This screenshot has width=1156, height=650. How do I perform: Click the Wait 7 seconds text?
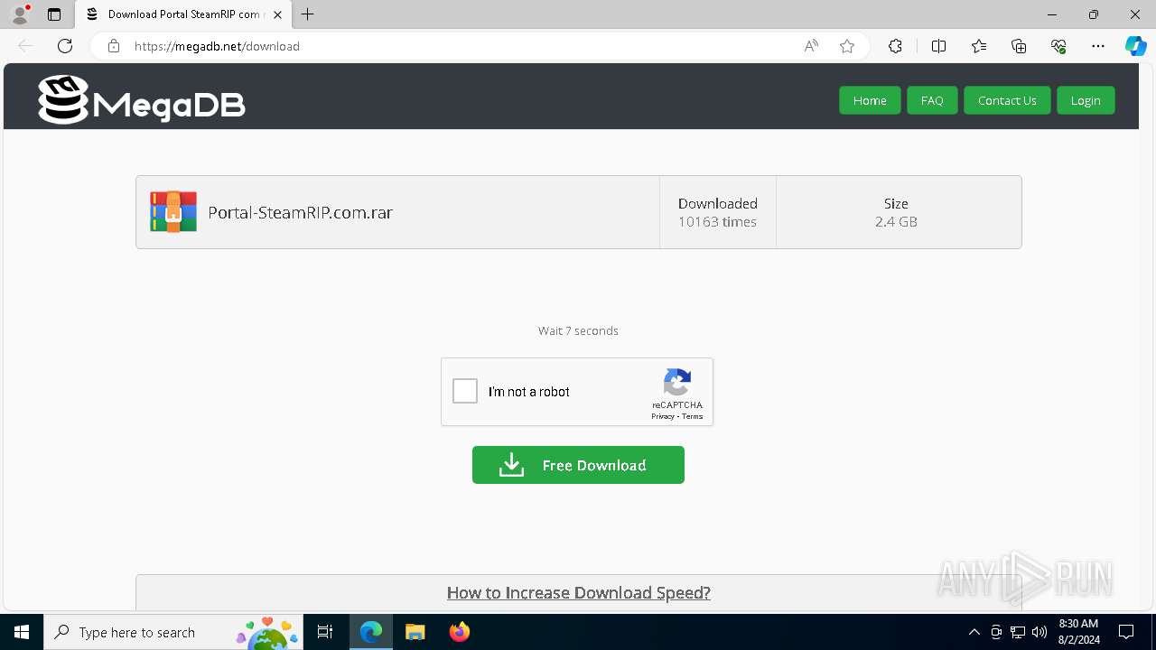pos(578,330)
